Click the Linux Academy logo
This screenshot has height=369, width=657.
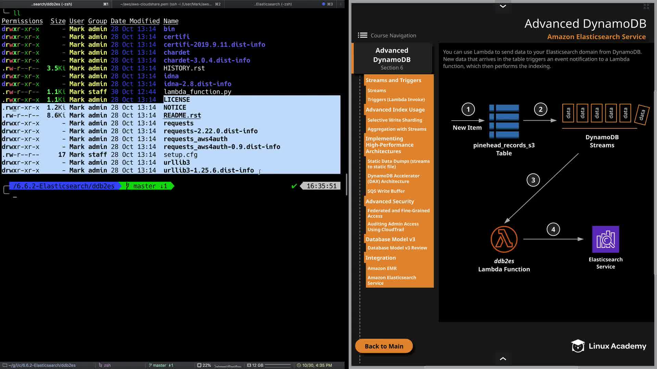[608, 346]
